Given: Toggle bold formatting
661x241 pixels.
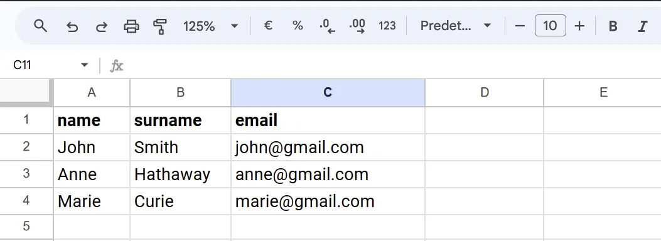Looking at the screenshot, I should coord(613,26).
